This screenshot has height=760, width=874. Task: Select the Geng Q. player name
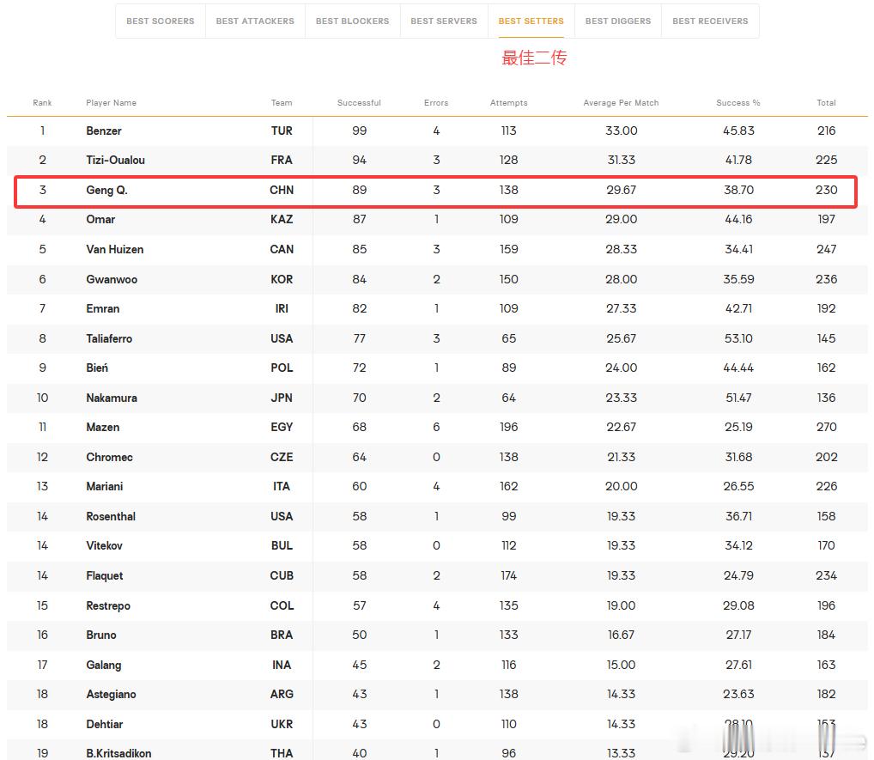pyautogui.click(x=107, y=190)
